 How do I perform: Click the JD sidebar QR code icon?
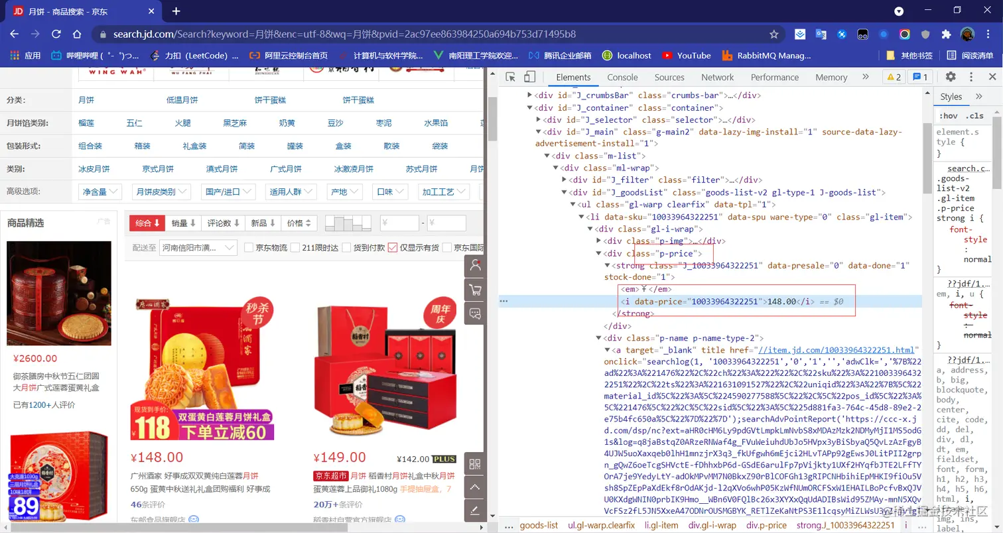point(475,464)
